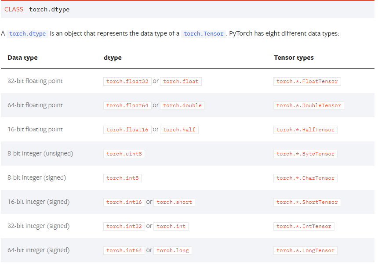Viewport: 378px width, 264px height.
Task: Follow the torch.Tensor hyperlink
Action: pos(204,33)
